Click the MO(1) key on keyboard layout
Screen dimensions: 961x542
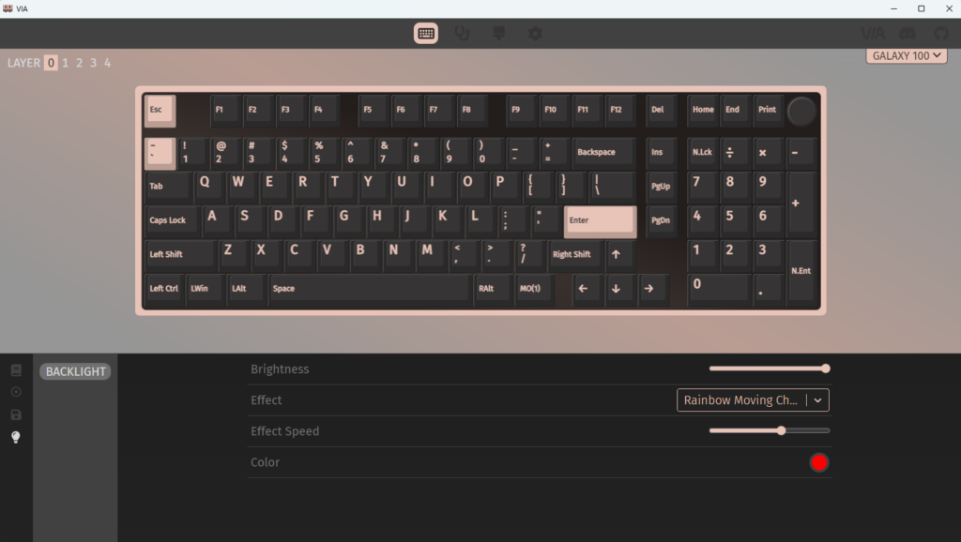(531, 289)
